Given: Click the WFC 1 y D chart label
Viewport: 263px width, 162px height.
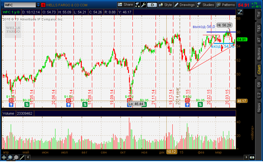Looking at the screenshot, I should pyautogui.click(x=11, y=12).
